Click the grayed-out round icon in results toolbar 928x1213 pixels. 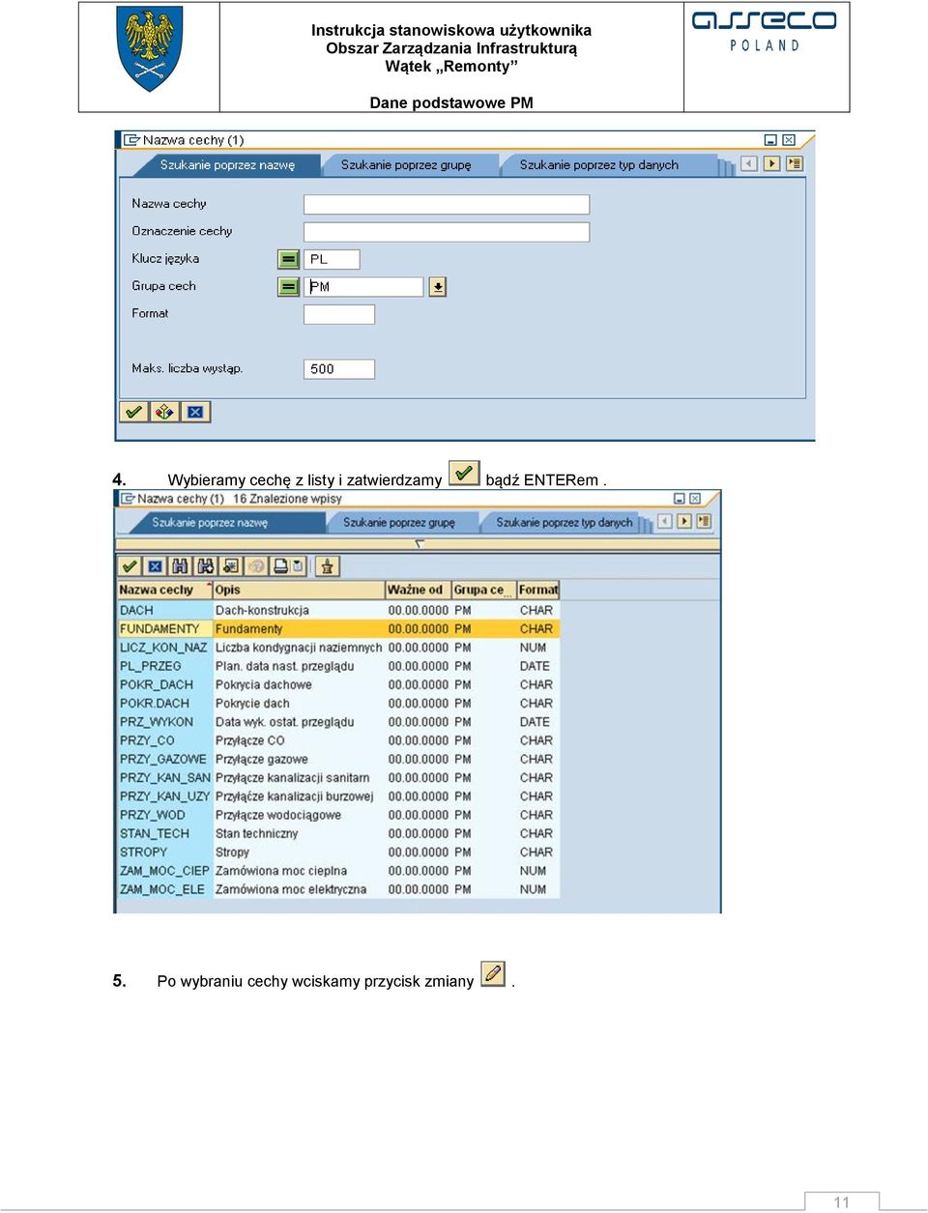tap(255, 566)
